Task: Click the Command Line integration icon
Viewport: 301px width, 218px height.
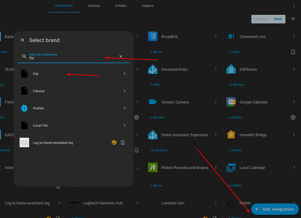Action: click(231, 37)
